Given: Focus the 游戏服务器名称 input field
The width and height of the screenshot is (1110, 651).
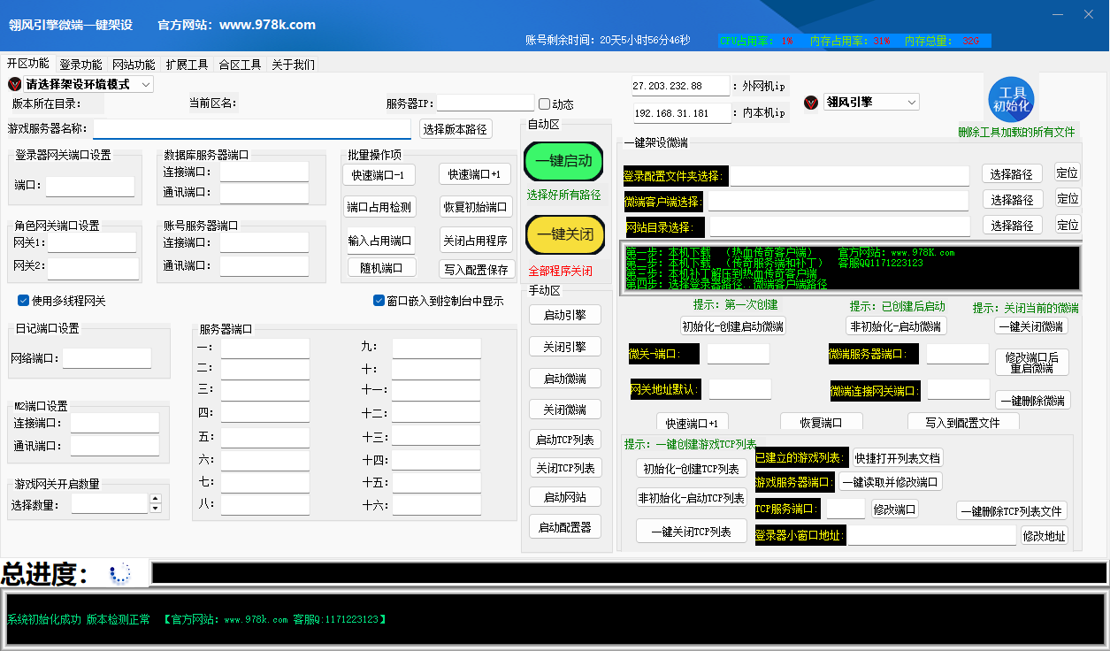Looking at the screenshot, I should pyautogui.click(x=252, y=129).
